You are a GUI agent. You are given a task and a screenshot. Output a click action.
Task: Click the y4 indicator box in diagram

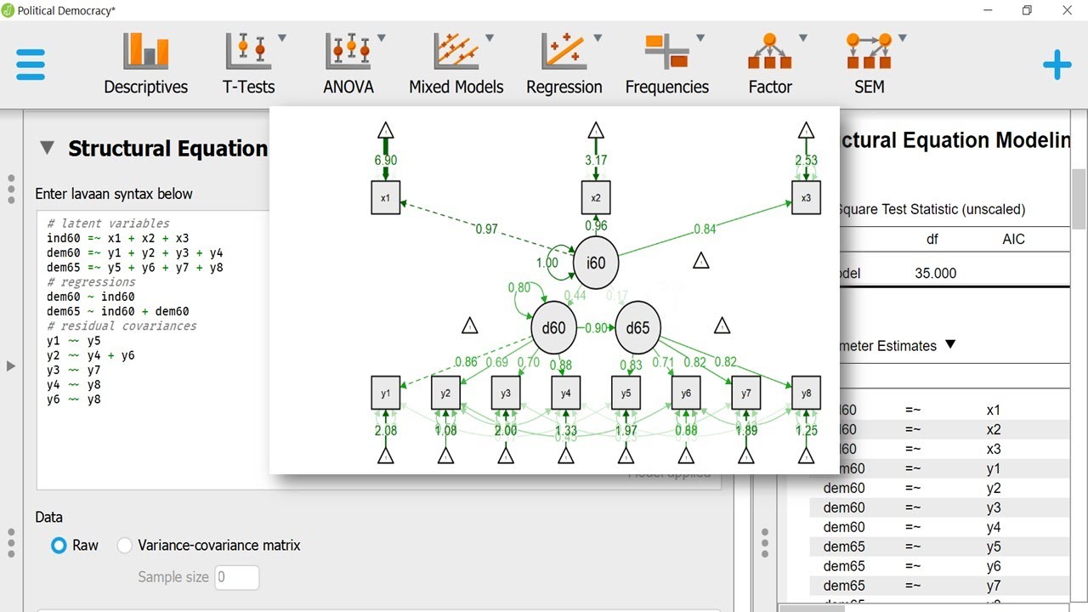tap(566, 393)
